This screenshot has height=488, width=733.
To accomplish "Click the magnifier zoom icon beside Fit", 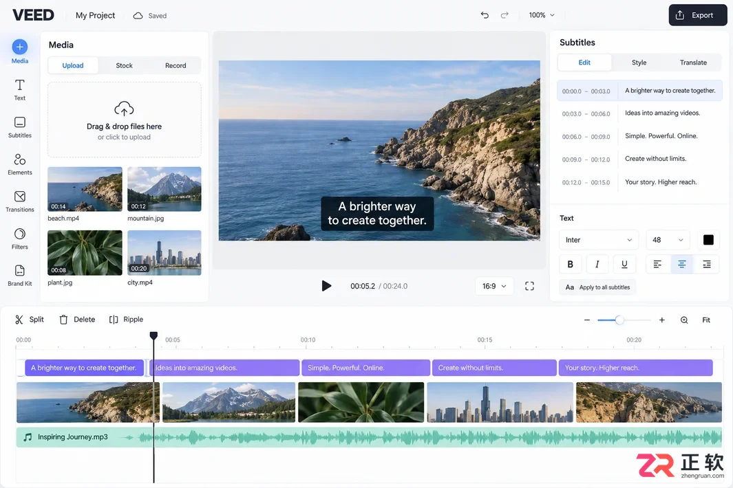I will 684,320.
